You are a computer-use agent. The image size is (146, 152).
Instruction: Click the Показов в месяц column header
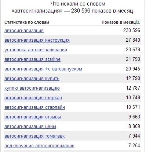pos(119,22)
